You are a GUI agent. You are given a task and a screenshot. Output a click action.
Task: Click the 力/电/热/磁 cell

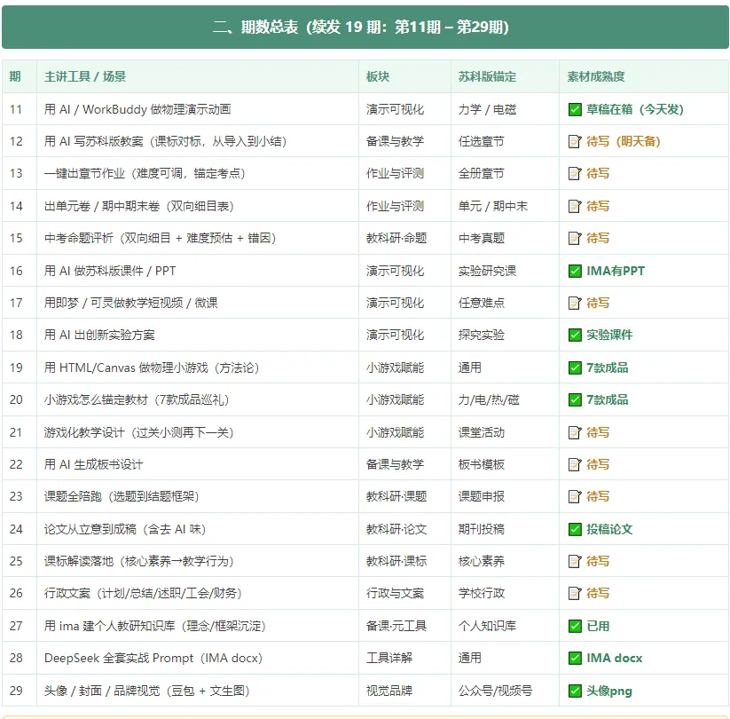tap(505, 399)
